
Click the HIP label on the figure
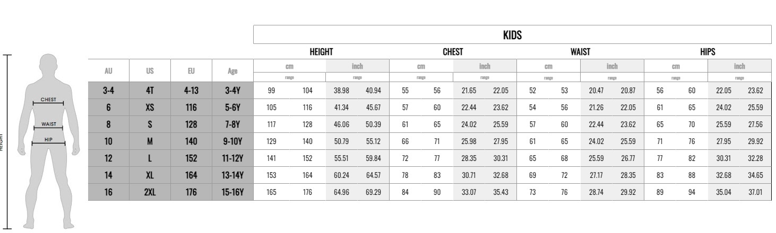[48, 139]
